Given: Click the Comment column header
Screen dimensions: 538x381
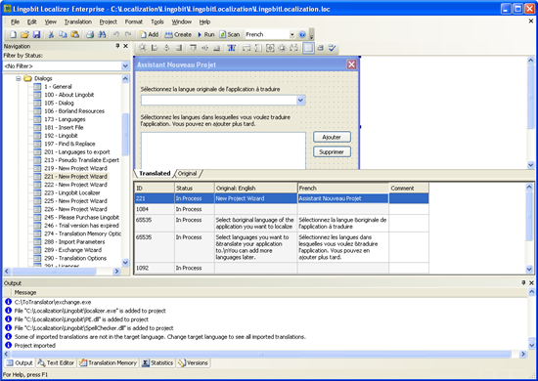Looking at the screenshot, I should pyautogui.click(x=409, y=189).
